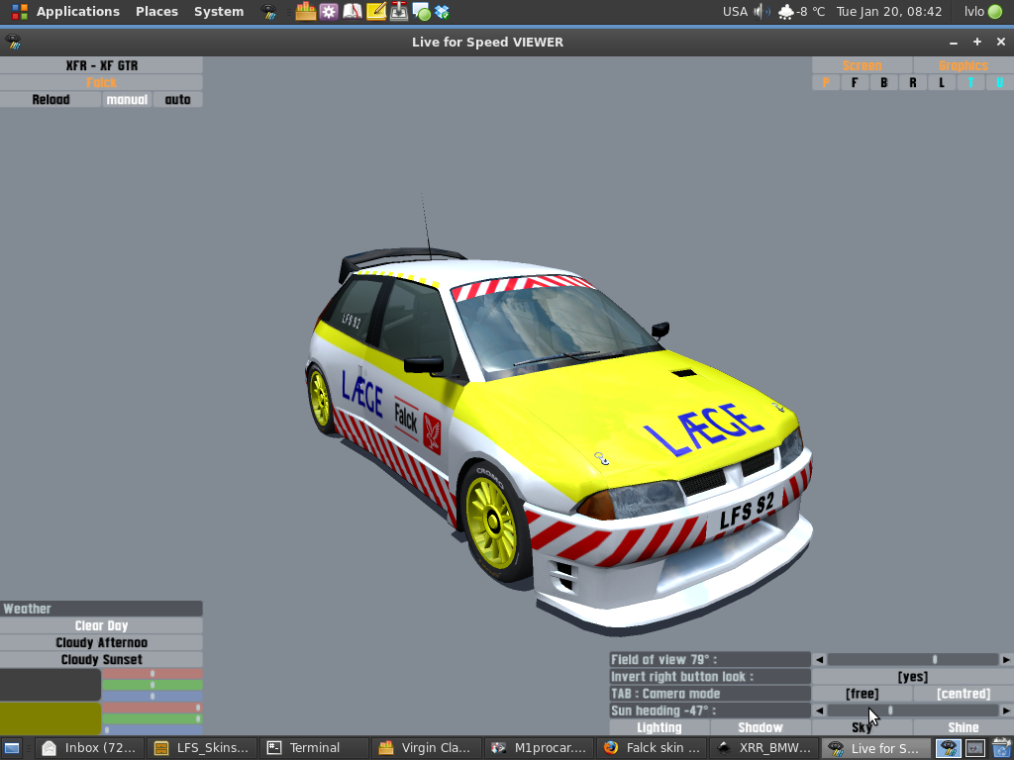Adjust the blue slider of grey swatch

(152, 696)
